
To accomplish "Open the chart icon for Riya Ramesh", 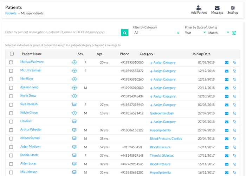I will (x=75, y=104).
